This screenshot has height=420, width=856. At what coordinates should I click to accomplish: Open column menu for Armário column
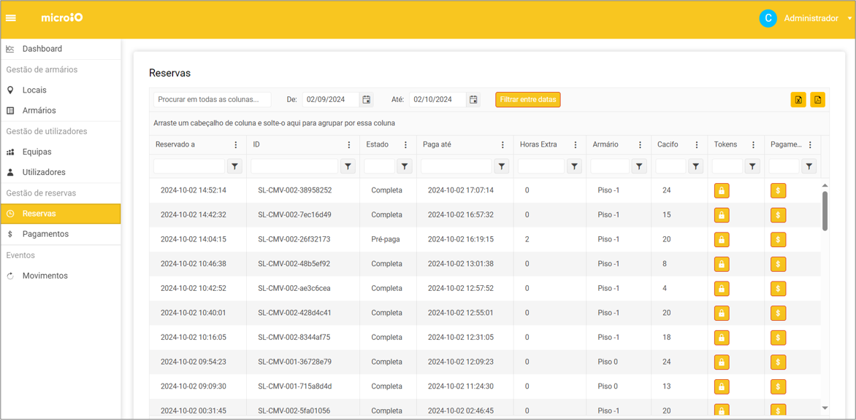tap(640, 145)
